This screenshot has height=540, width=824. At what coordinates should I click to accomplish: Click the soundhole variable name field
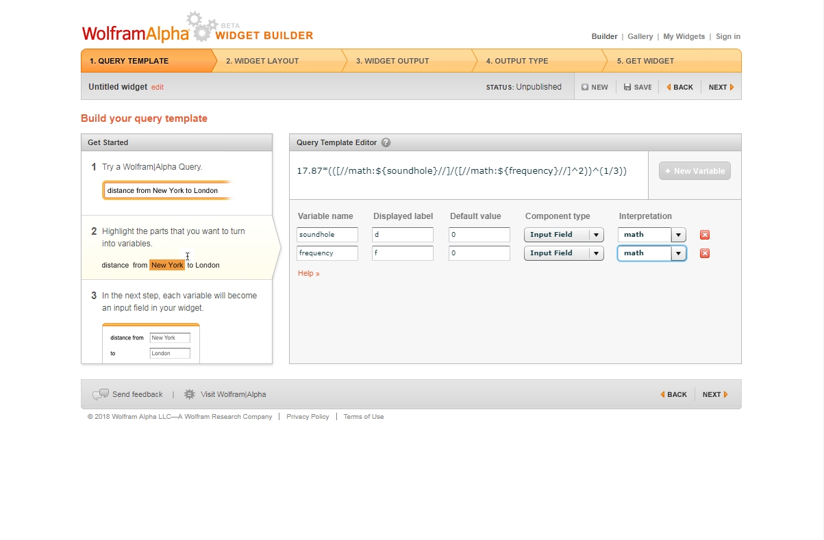pos(327,235)
